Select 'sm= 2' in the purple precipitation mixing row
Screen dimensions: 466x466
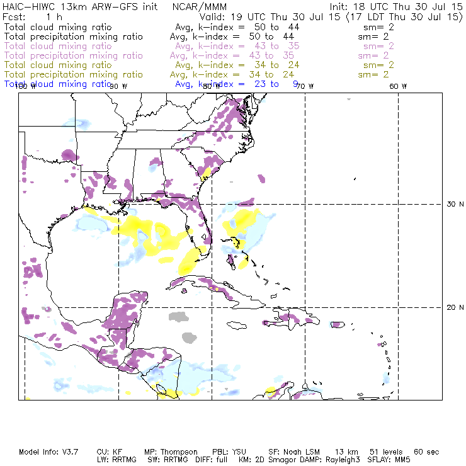[373, 55]
